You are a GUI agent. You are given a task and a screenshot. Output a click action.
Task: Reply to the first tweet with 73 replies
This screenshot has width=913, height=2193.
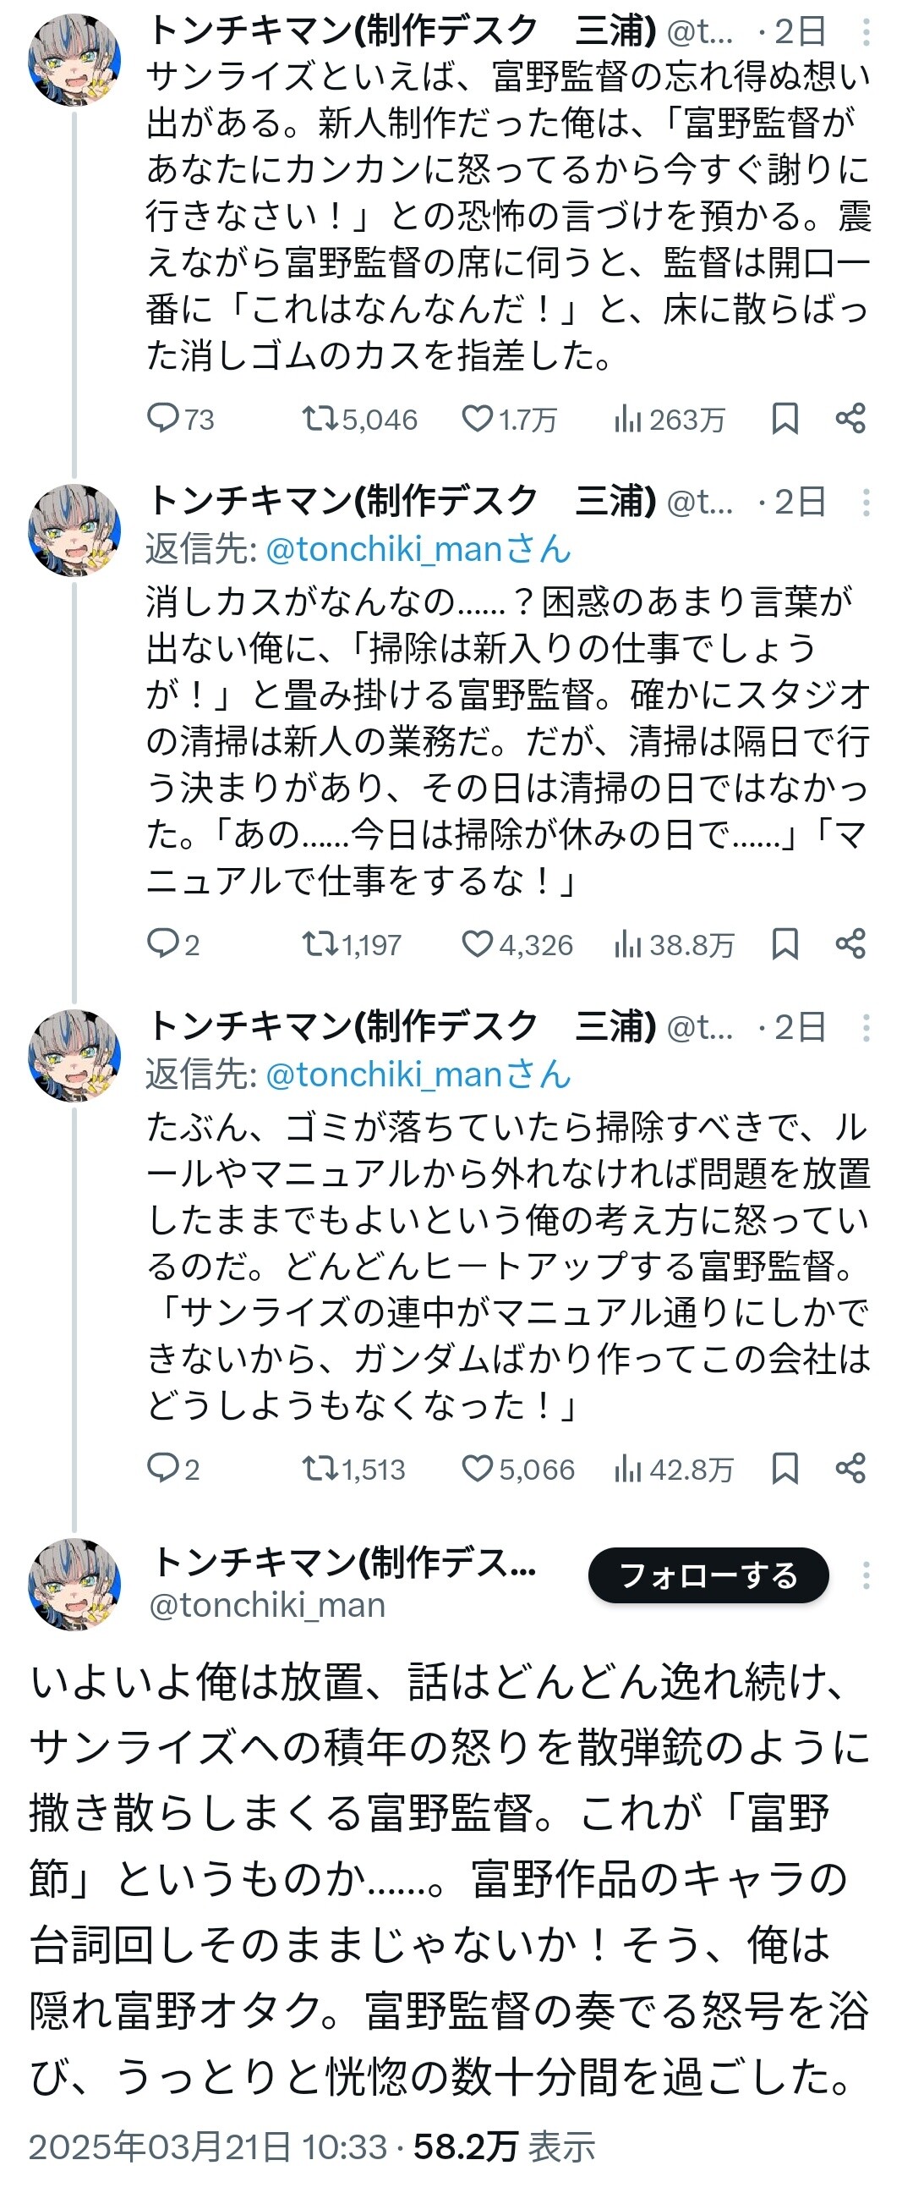(161, 419)
